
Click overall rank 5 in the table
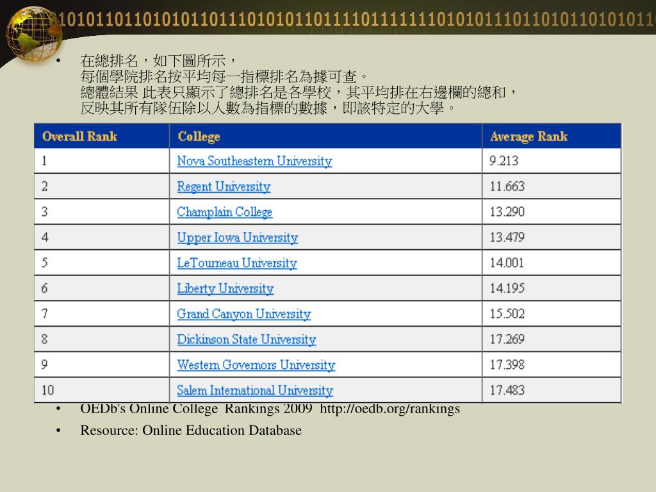(44, 263)
